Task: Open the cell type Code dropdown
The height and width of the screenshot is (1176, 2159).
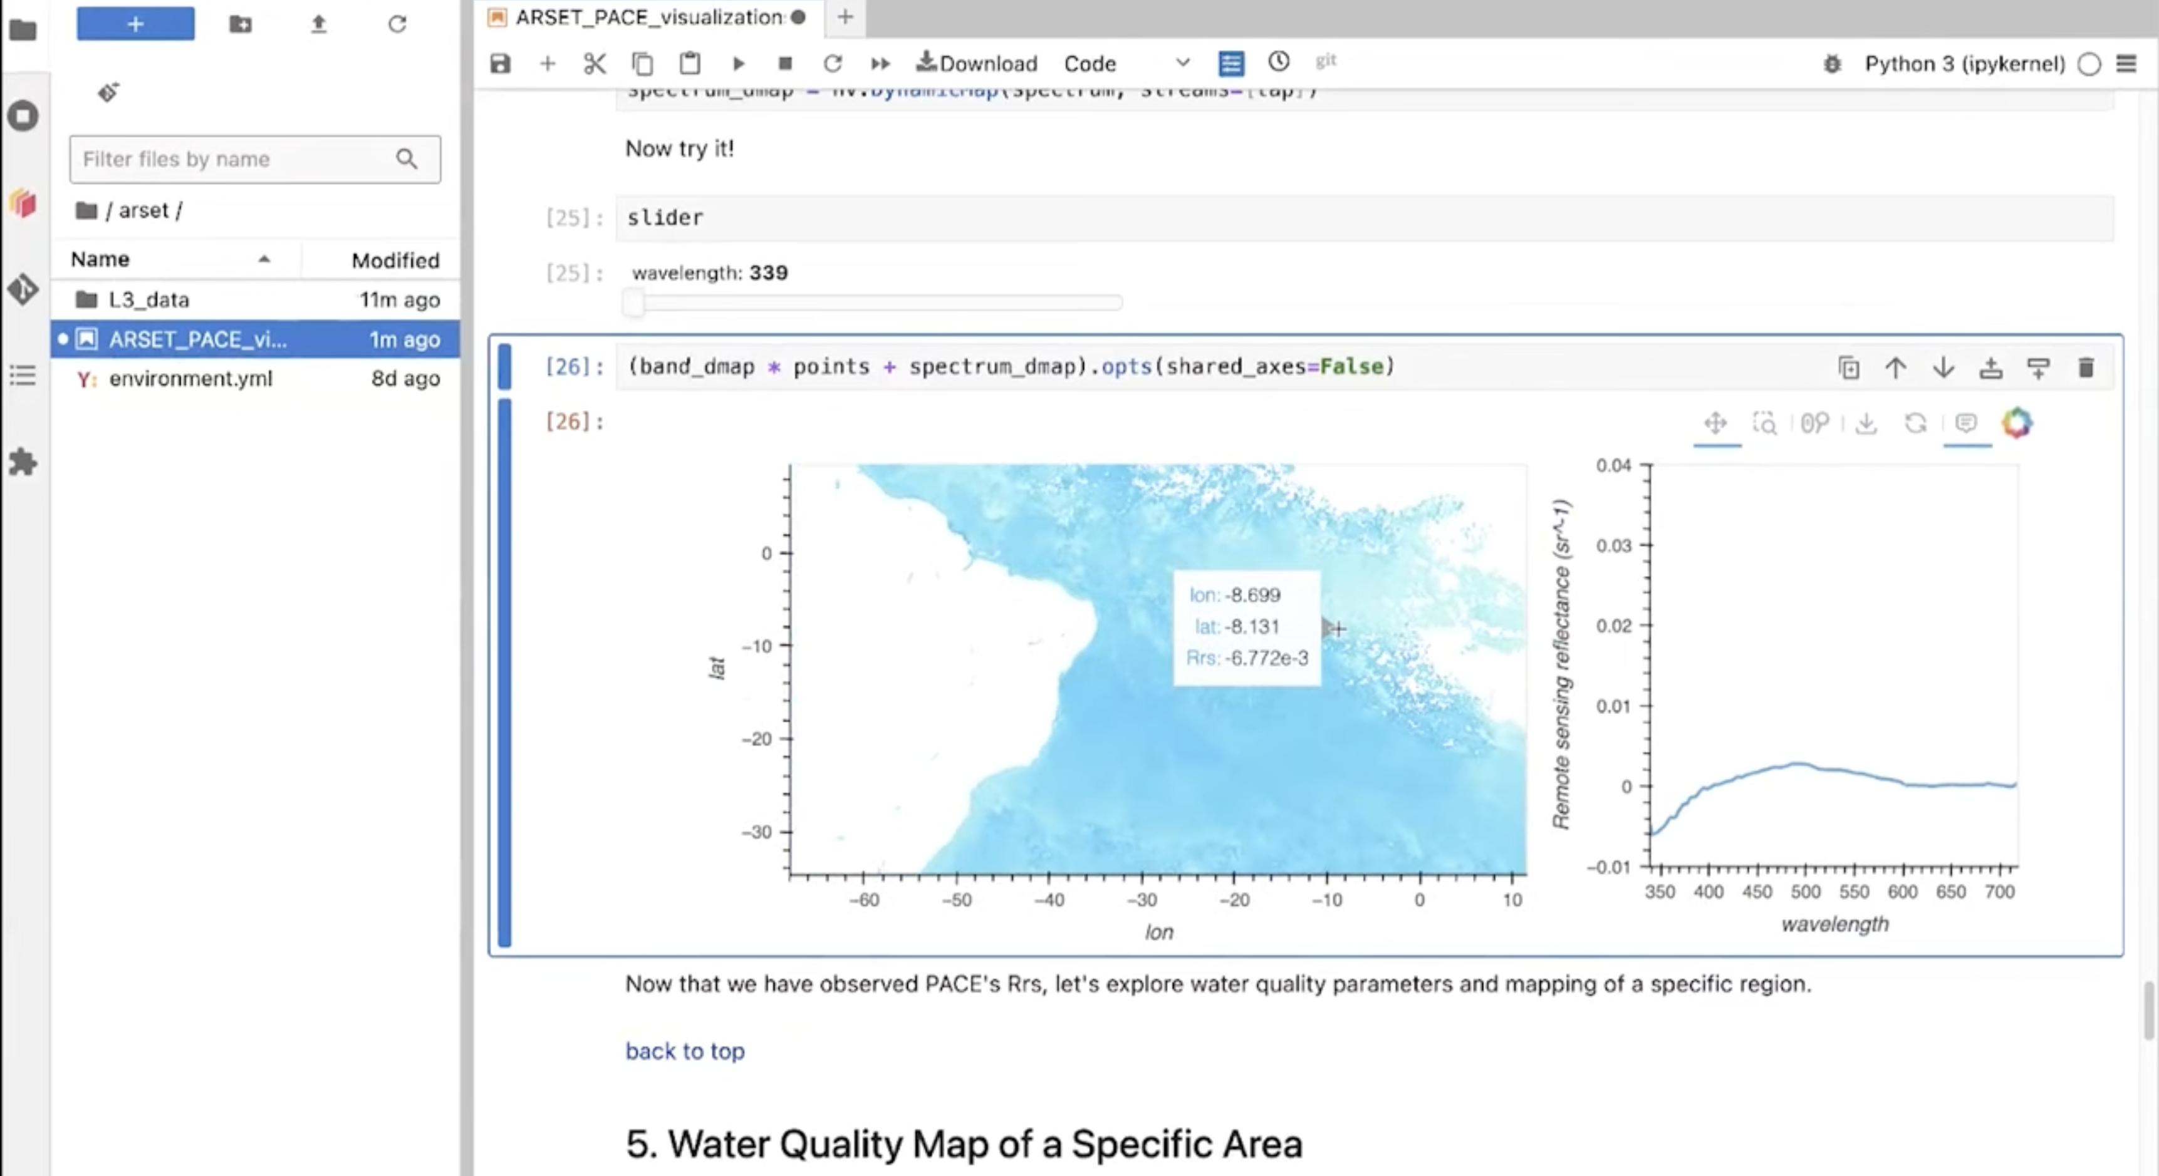Action: click(x=1126, y=64)
